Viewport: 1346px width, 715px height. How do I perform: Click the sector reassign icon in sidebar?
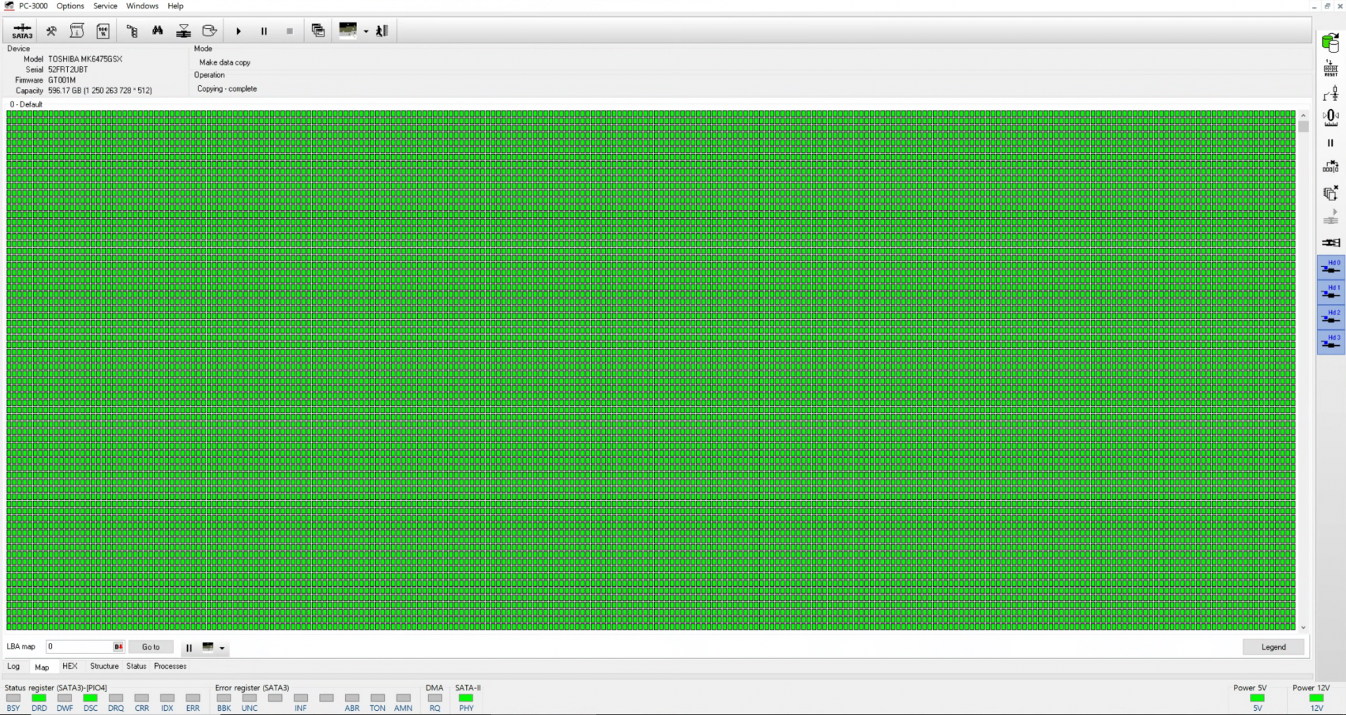click(x=1331, y=167)
